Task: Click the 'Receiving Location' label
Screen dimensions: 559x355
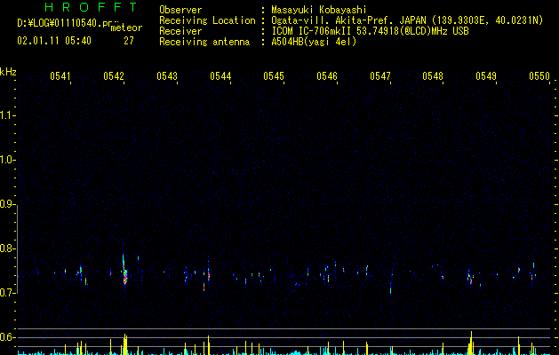Action: click(x=207, y=20)
